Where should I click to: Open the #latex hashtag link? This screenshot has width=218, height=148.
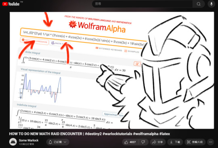165,134
